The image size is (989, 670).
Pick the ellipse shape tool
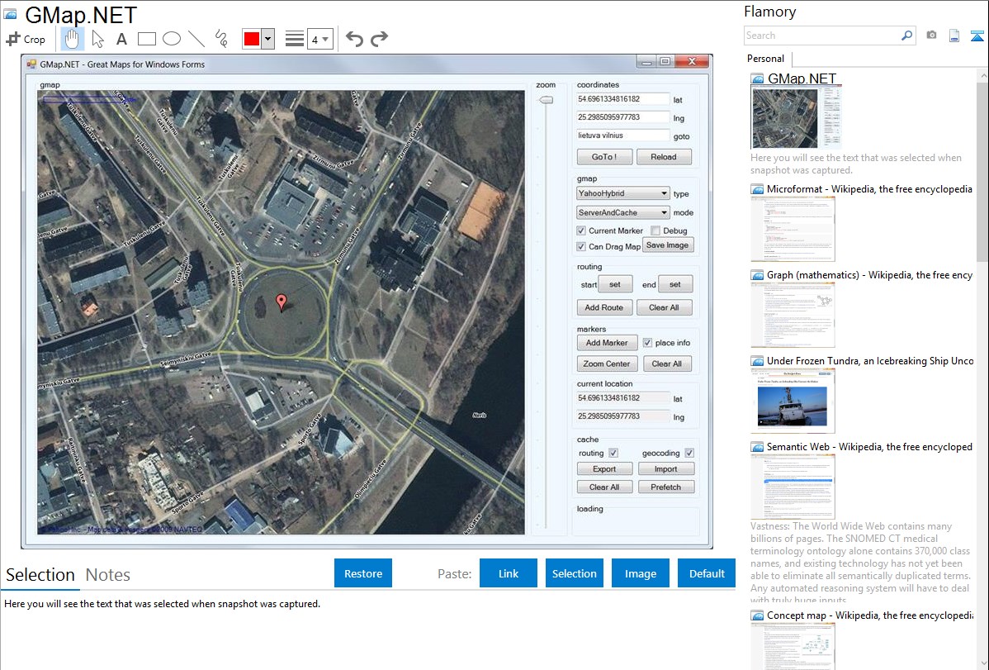point(172,39)
